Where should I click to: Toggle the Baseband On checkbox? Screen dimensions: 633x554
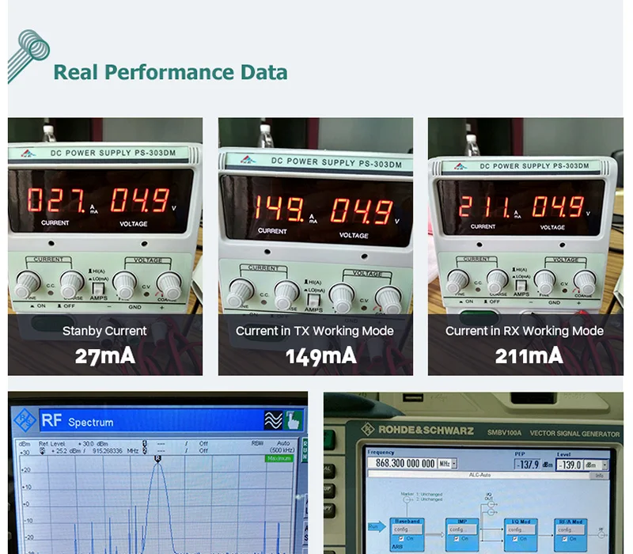(401, 539)
